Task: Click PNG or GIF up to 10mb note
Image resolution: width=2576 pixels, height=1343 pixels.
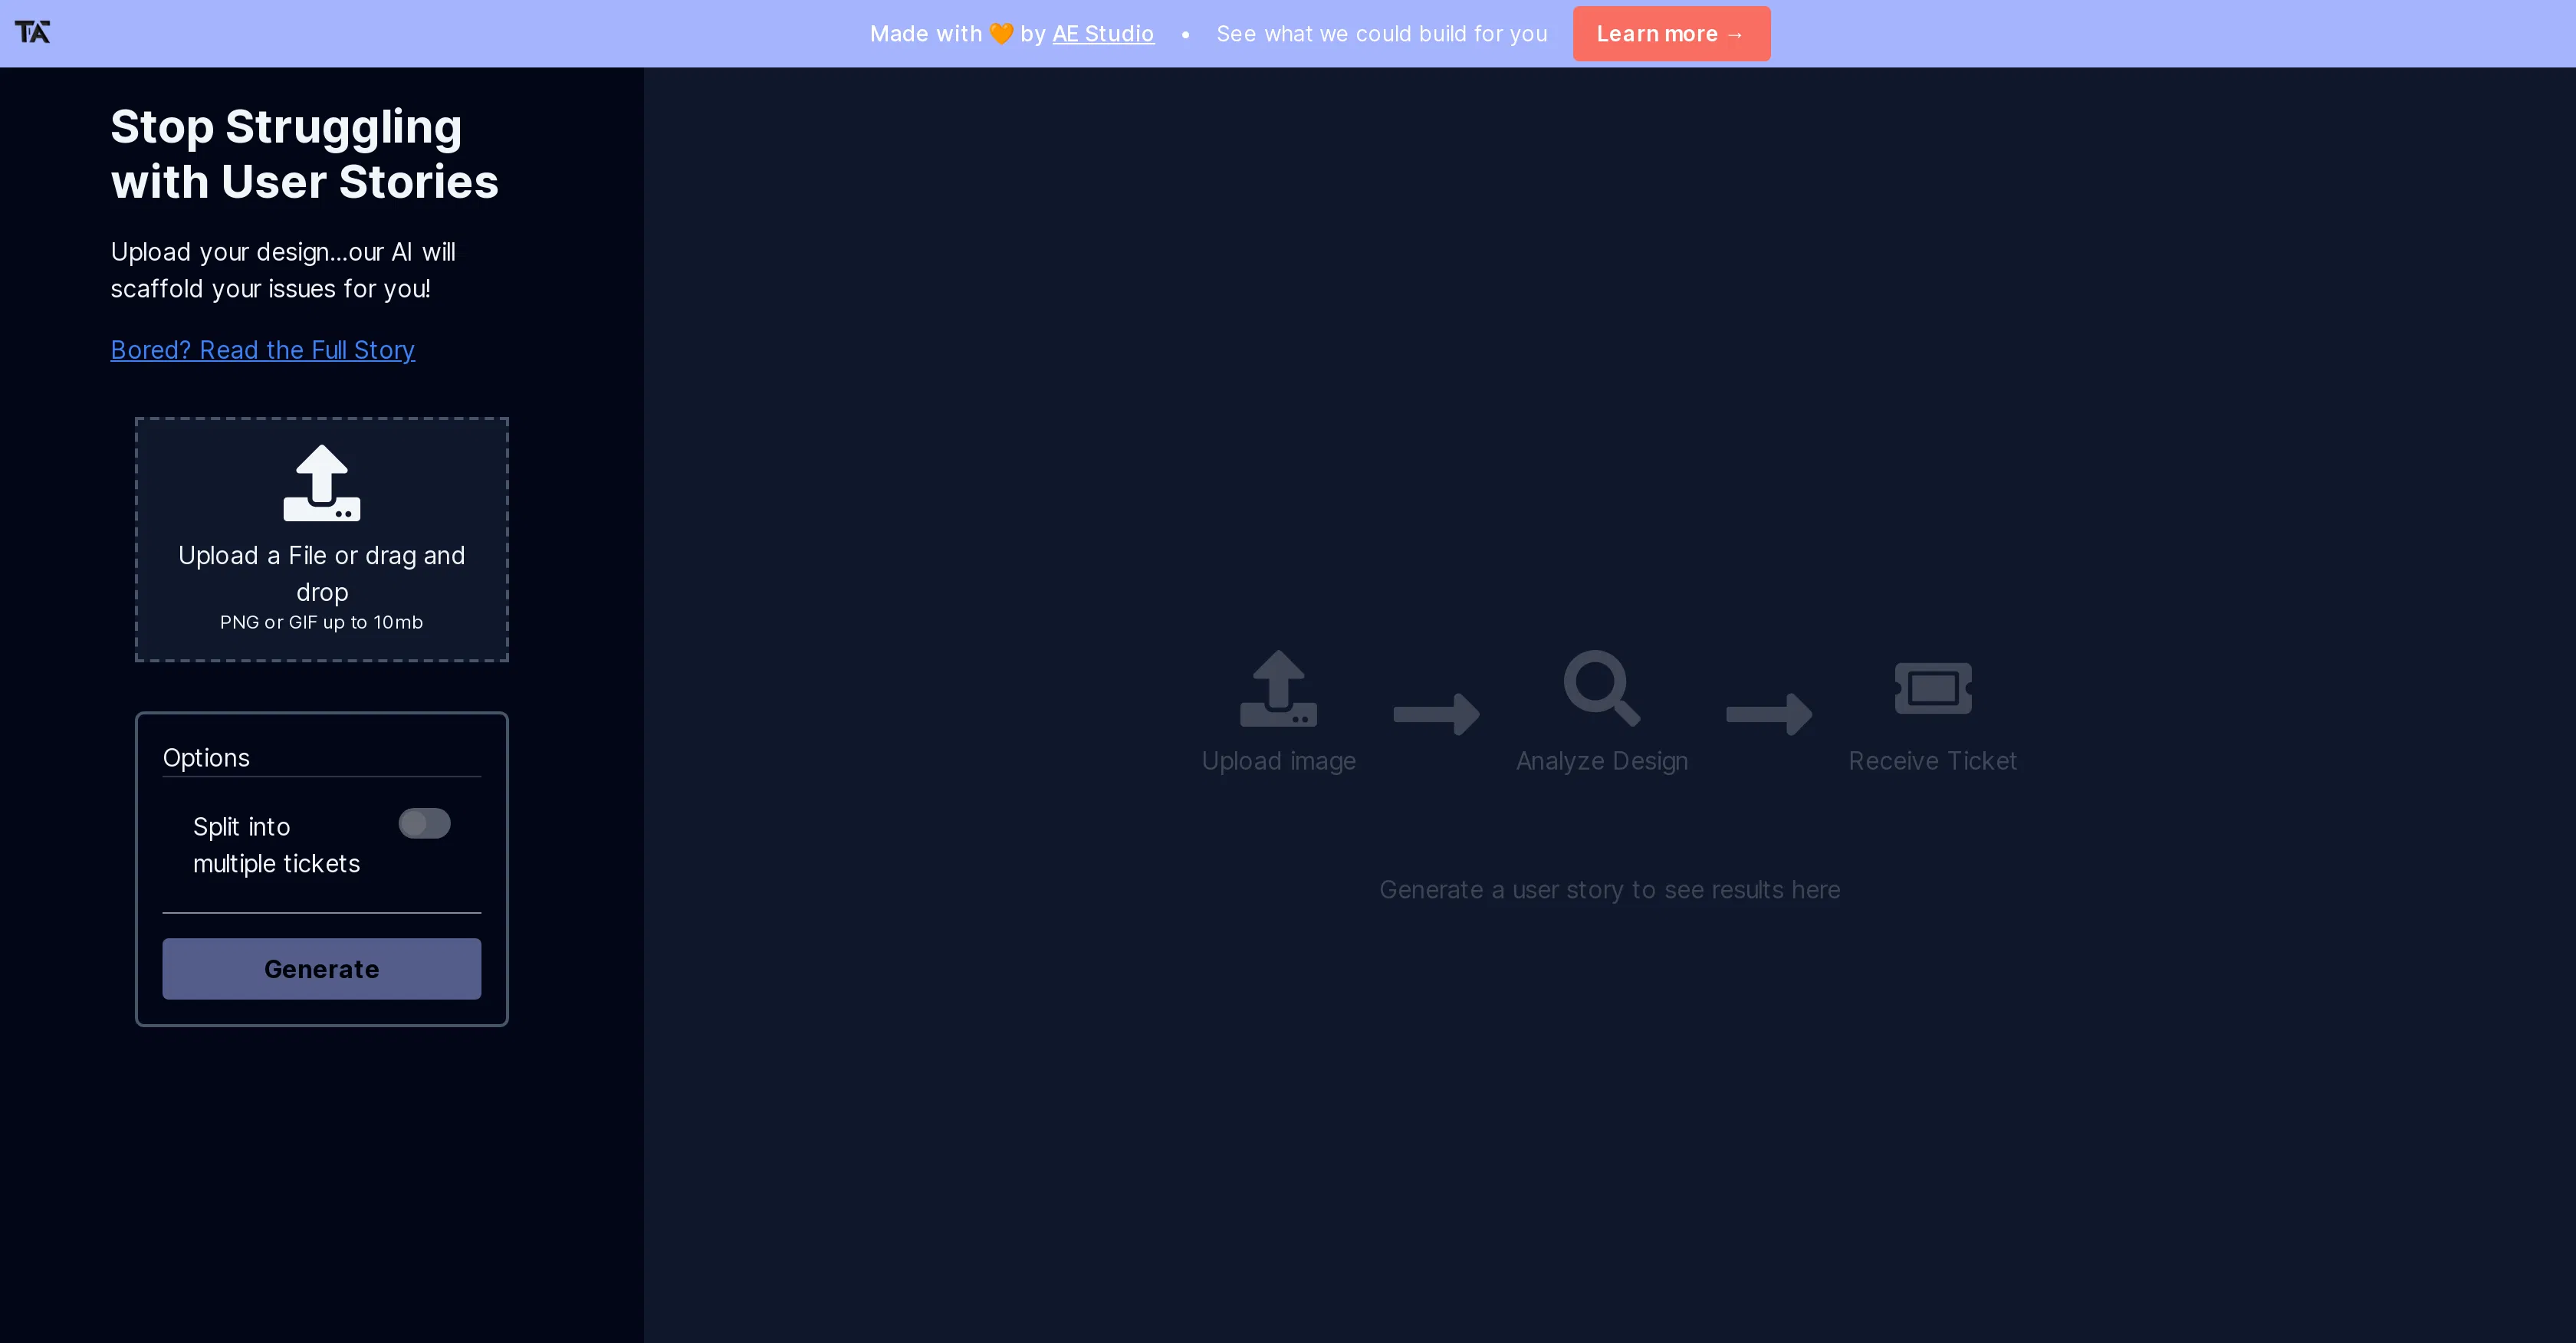Action: coord(321,622)
